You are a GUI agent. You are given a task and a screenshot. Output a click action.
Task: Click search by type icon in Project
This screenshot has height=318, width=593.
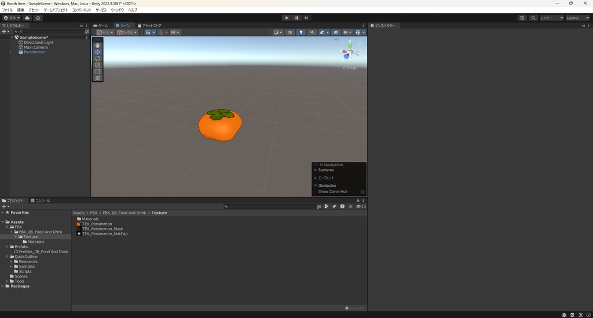point(327,206)
